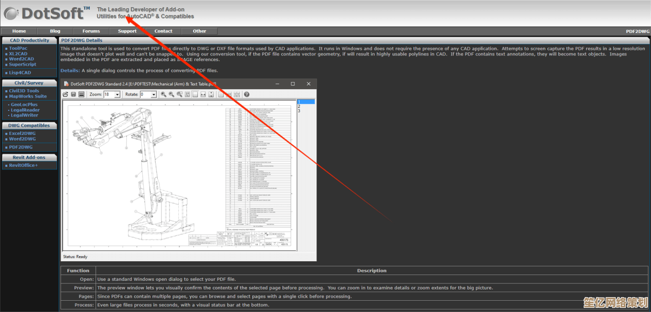Click the zoom in magnifier icon
This screenshot has width=651, height=312.
pyautogui.click(x=163, y=94)
